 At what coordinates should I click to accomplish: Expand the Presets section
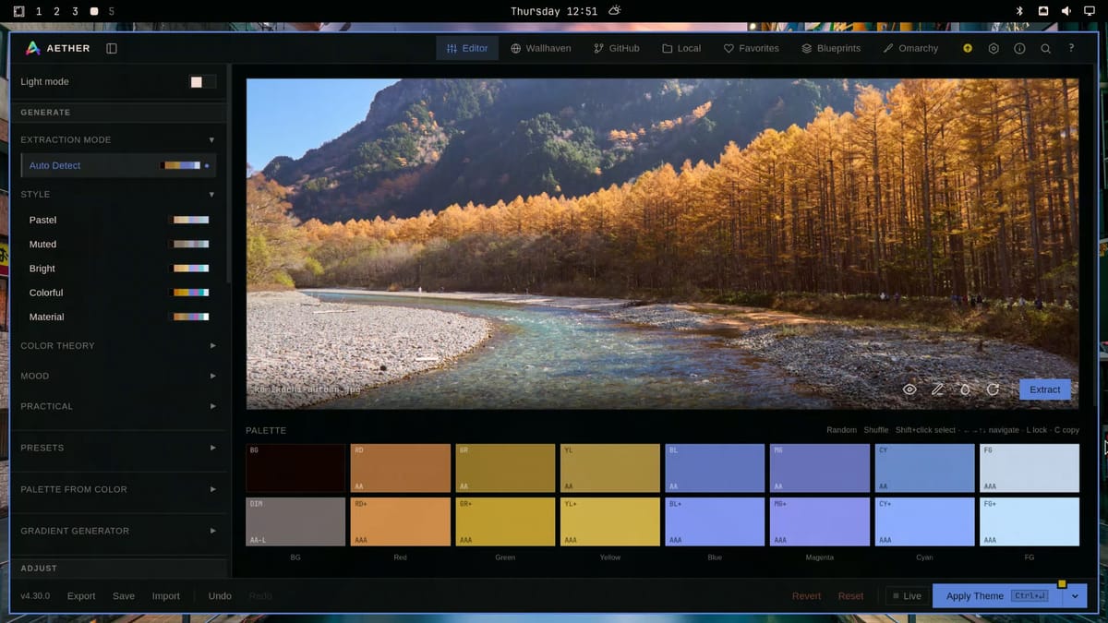click(x=118, y=448)
